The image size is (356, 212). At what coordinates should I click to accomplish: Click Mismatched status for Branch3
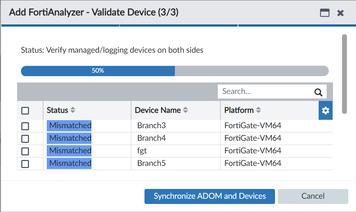(x=69, y=126)
